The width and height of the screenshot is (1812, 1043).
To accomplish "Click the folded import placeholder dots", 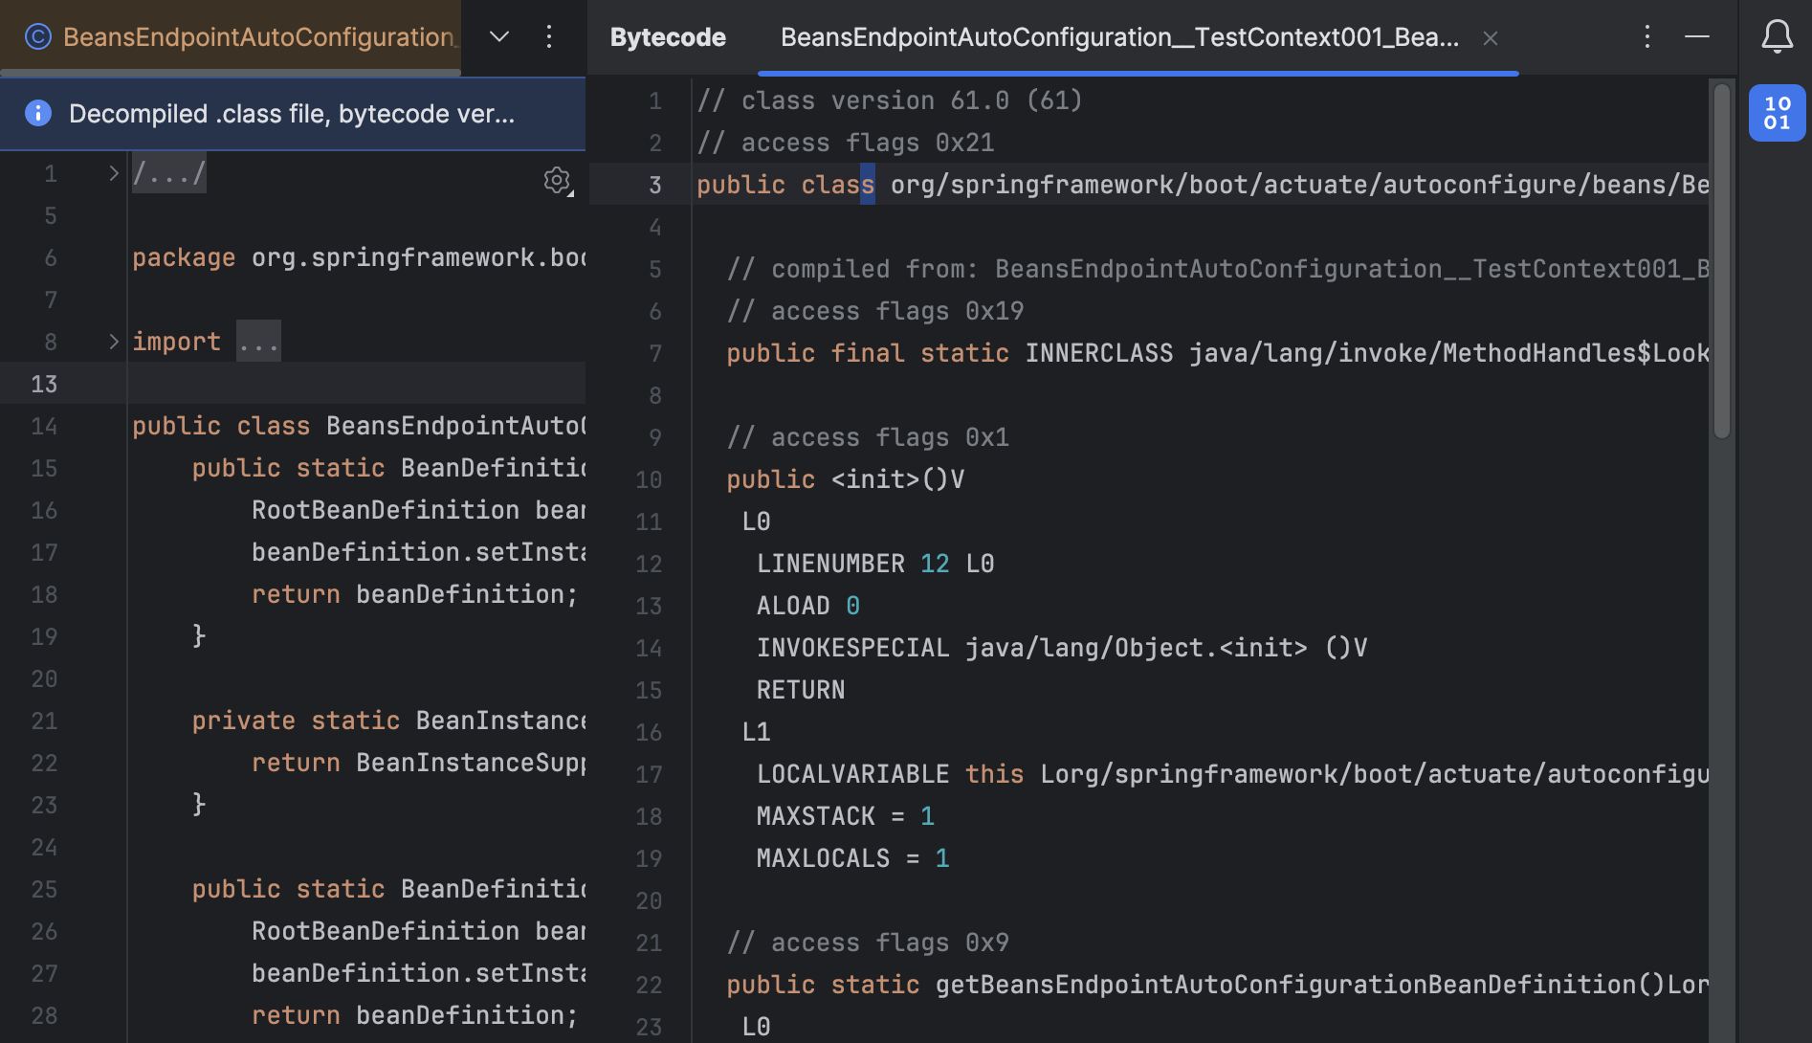I will (x=257, y=341).
